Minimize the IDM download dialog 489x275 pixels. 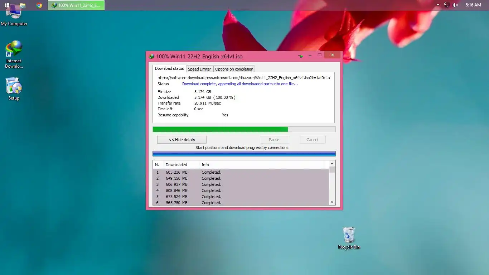310,56
